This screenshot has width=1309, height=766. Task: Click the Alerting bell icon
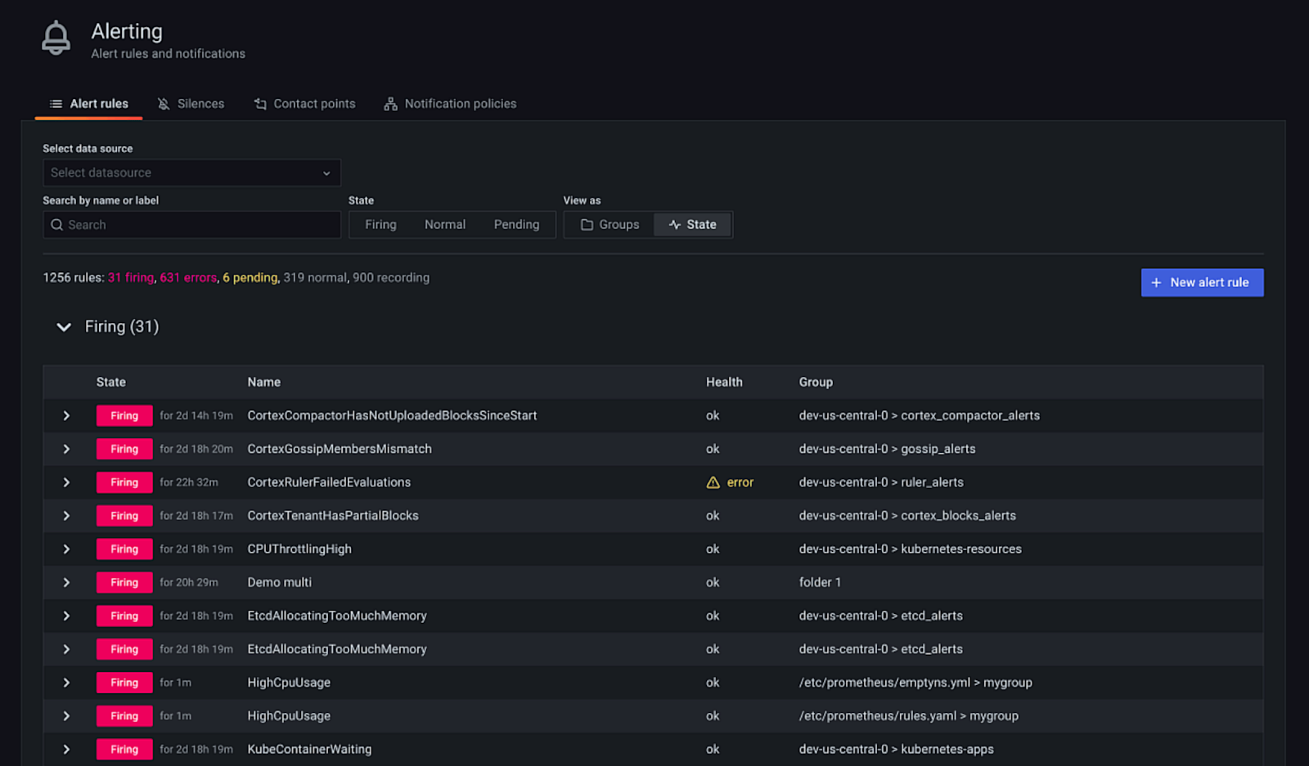[55, 36]
